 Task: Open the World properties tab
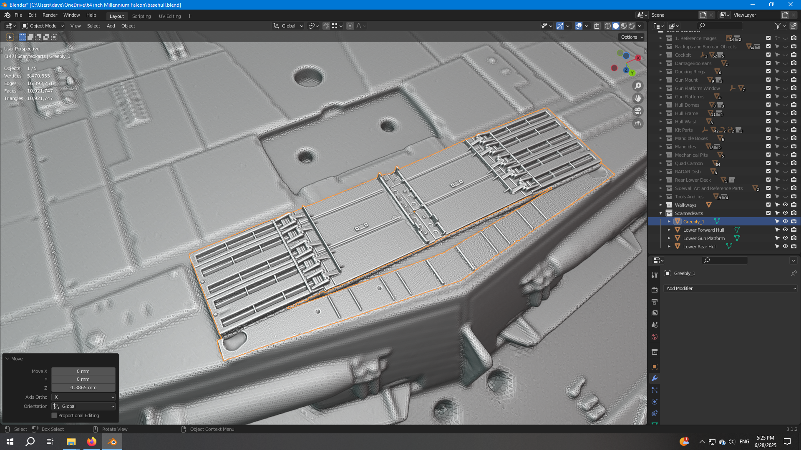[655, 337]
